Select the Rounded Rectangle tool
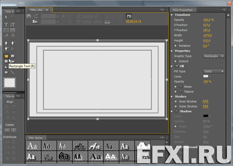This screenshot has width=233, height=166. [12, 56]
